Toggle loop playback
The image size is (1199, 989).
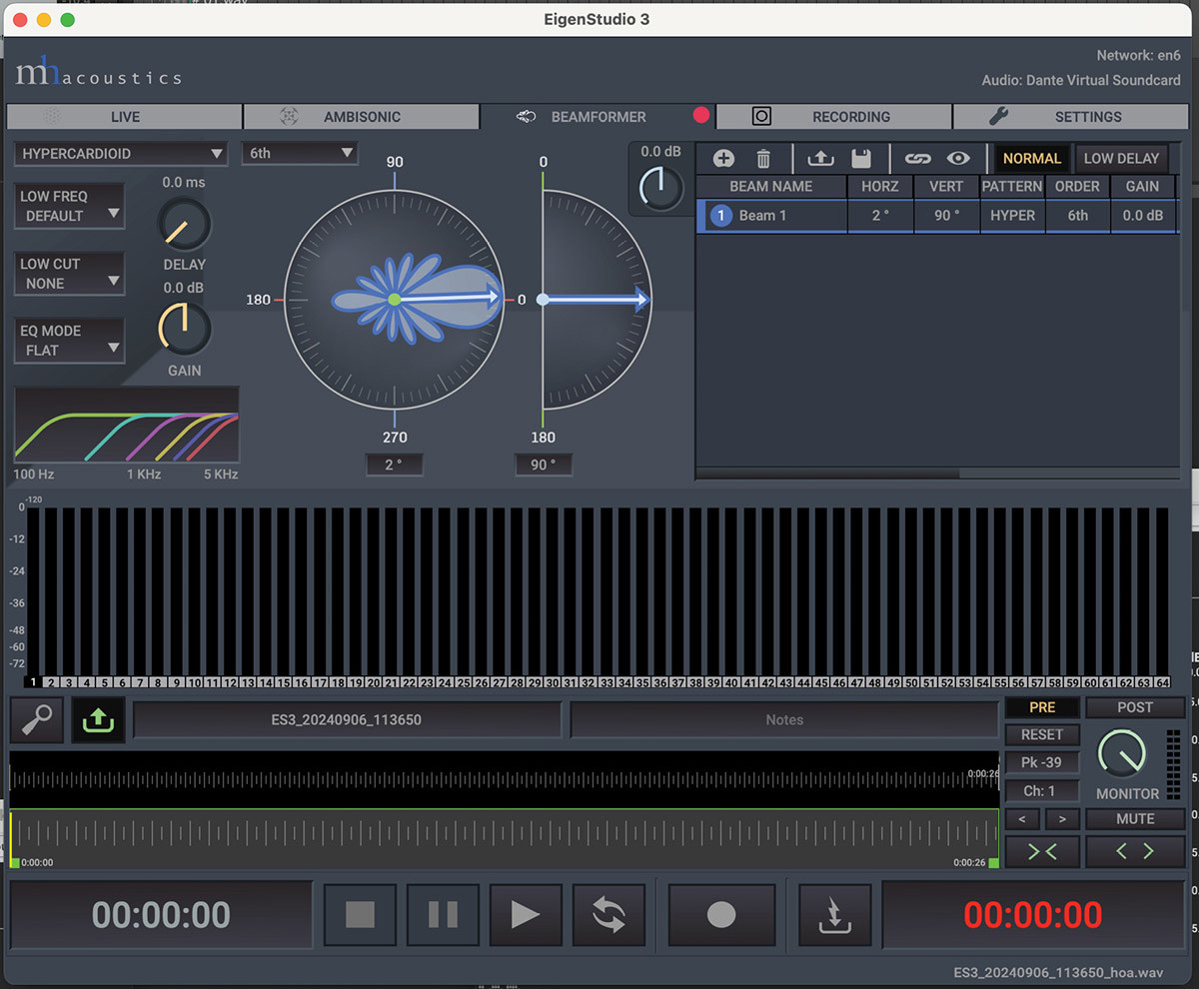pos(608,915)
